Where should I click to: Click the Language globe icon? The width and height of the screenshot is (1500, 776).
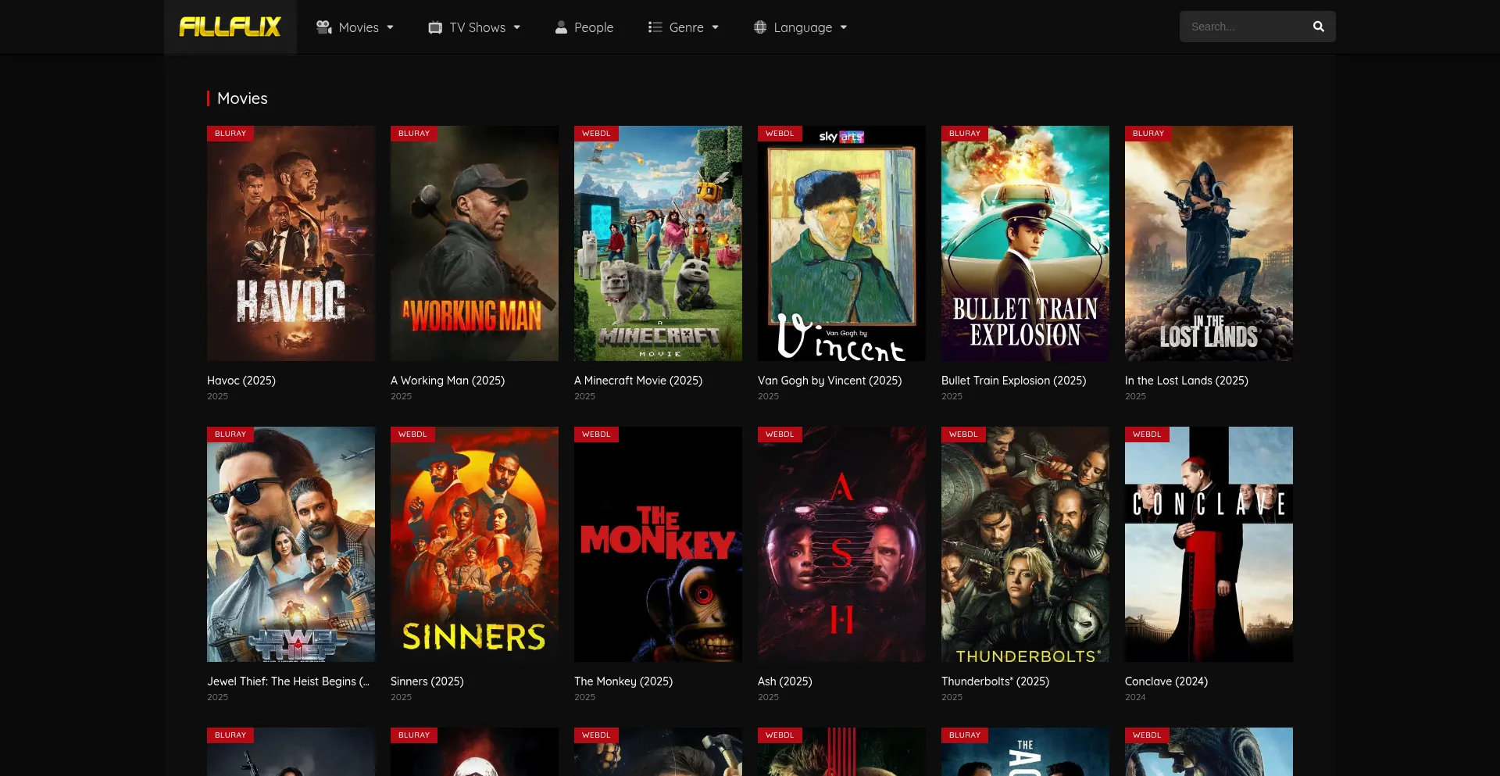pos(760,27)
